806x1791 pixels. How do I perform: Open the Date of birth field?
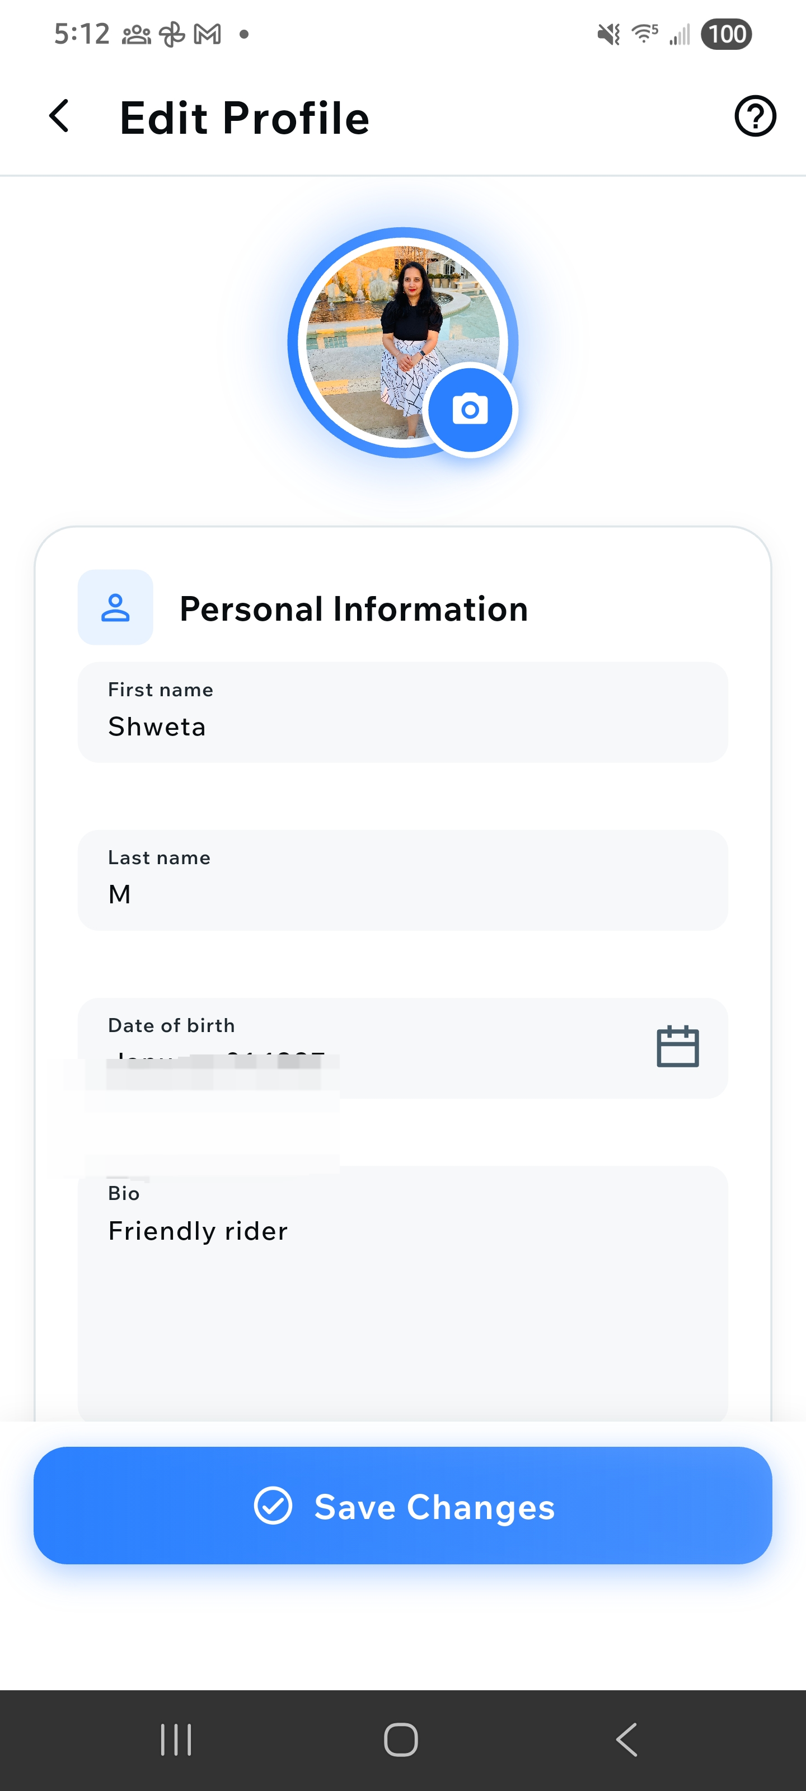(x=362, y=1048)
